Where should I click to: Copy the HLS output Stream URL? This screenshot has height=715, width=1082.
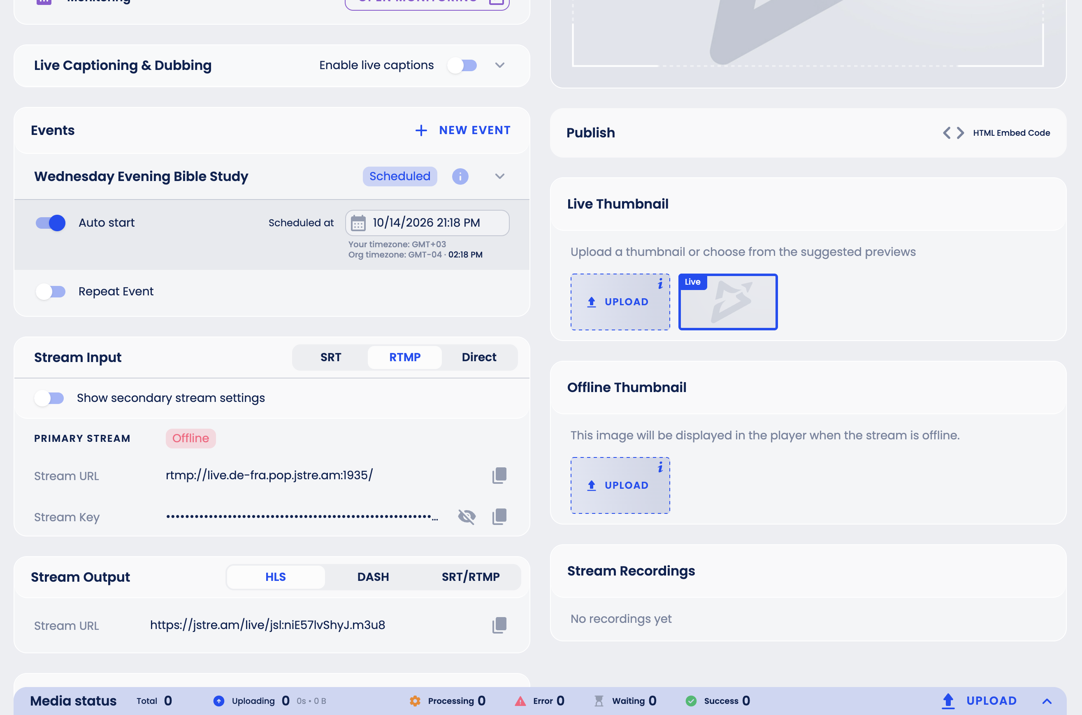click(499, 625)
